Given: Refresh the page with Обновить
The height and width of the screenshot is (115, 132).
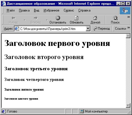Looking at the screenshot, I should pos(76,20).
